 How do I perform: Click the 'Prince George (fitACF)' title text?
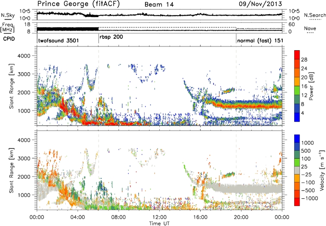coord(79,4)
